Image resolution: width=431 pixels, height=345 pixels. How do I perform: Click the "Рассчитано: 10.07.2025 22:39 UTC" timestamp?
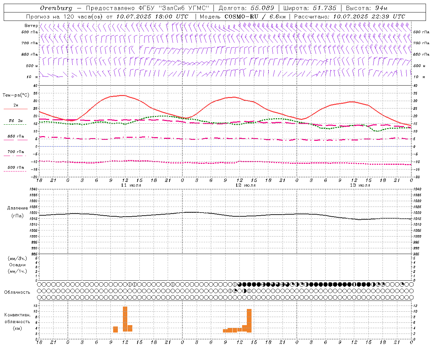coord(350,17)
